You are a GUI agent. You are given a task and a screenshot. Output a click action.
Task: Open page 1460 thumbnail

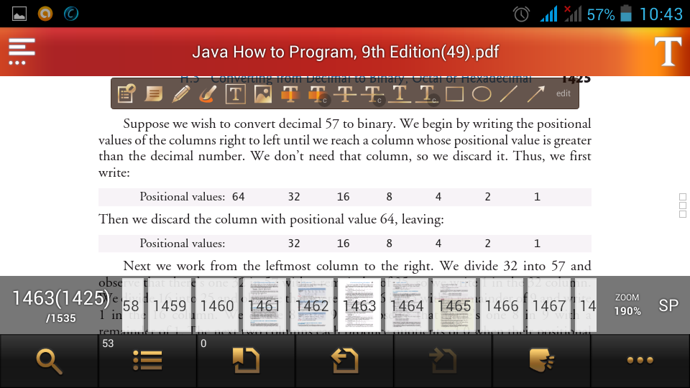click(x=217, y=305)
